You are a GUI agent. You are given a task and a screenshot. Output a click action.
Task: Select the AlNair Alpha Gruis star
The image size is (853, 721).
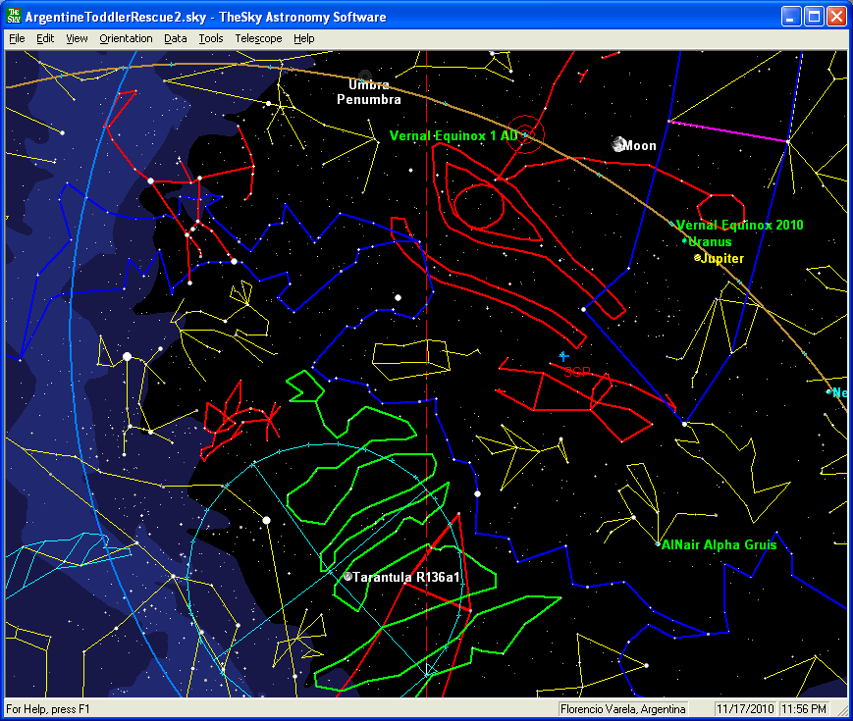pos(659,544)
